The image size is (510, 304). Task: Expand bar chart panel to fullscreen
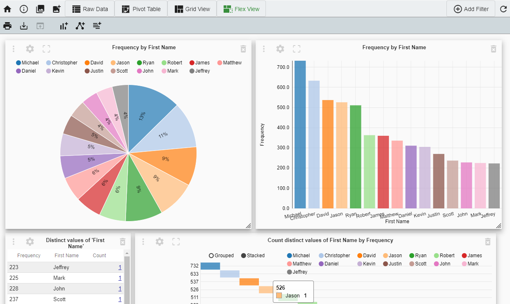coord(297,49)
